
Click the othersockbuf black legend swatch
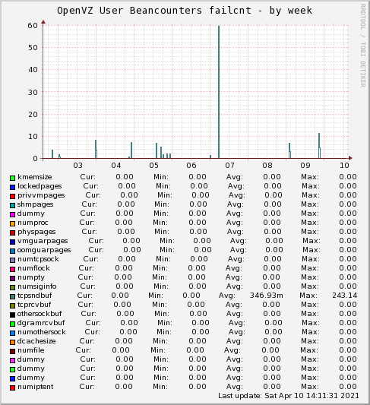12,315
